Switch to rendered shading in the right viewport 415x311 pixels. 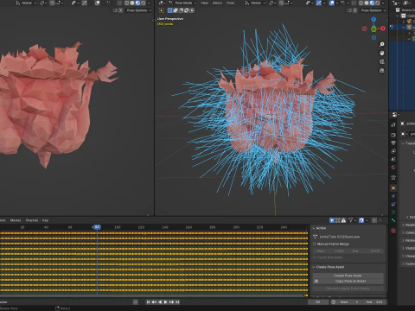[377, 3]
